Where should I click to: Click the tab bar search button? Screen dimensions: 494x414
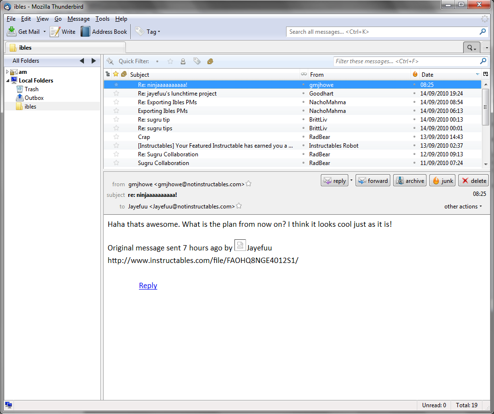click(471, 48)
